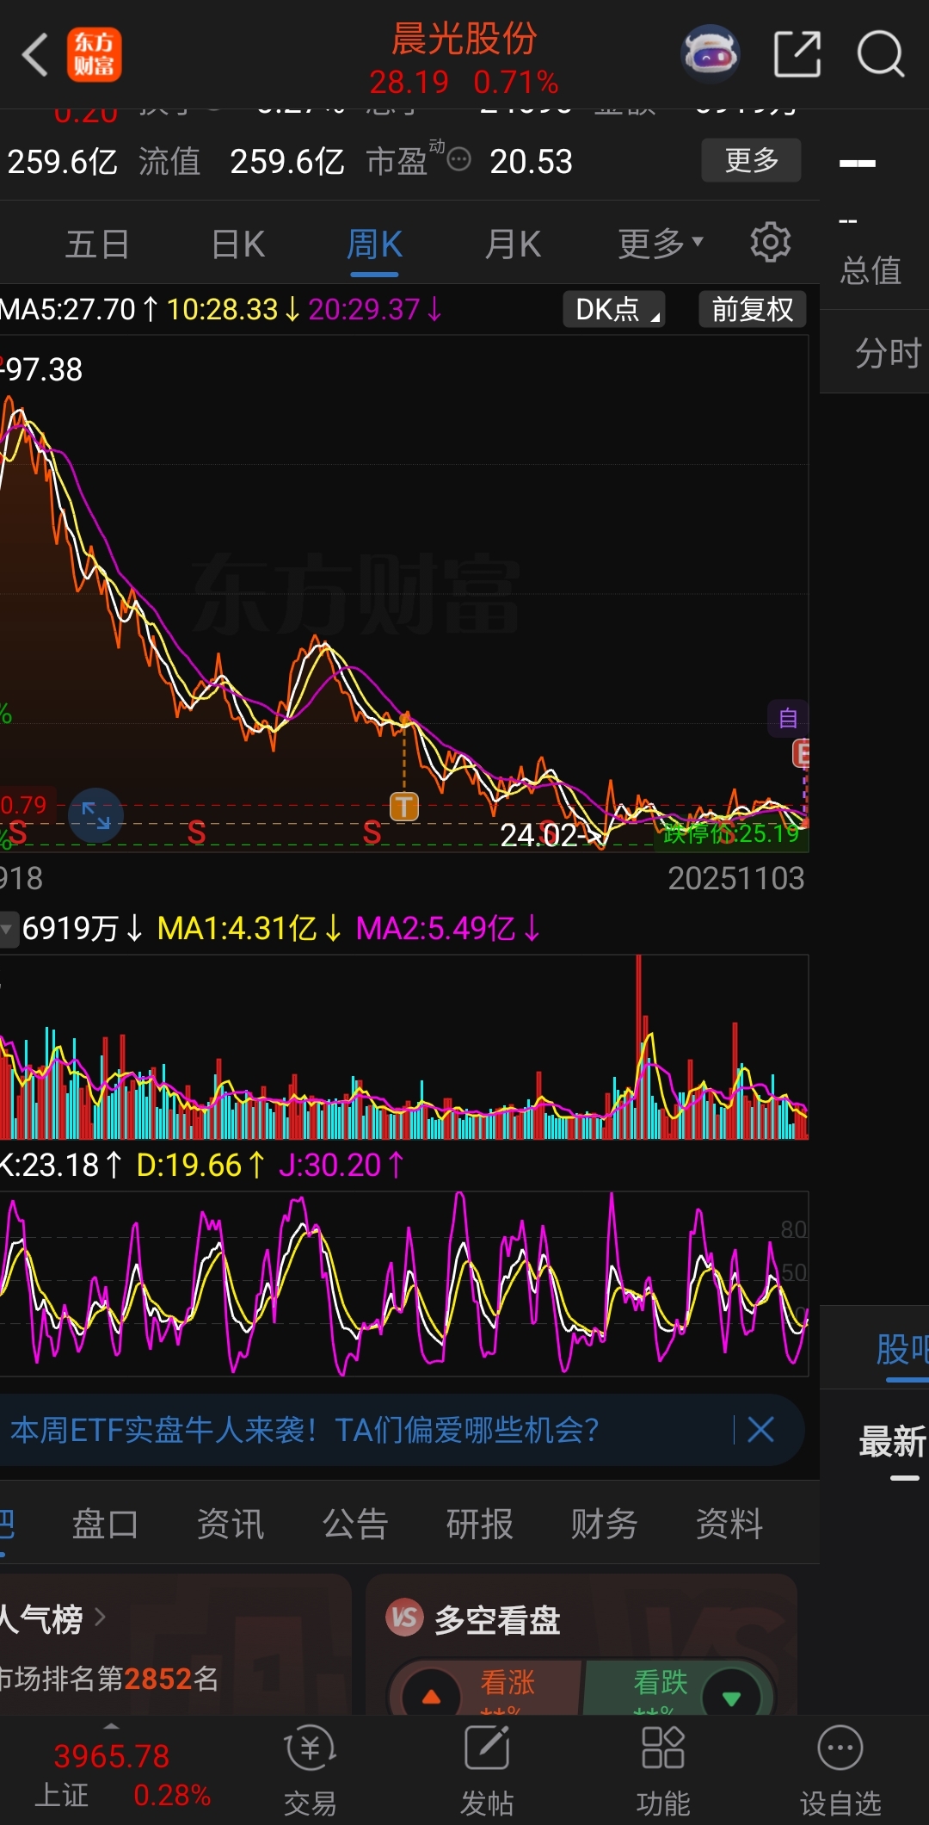
Task: Tap 市场排名第2852名 text
Action: (x=108, y=1678)
